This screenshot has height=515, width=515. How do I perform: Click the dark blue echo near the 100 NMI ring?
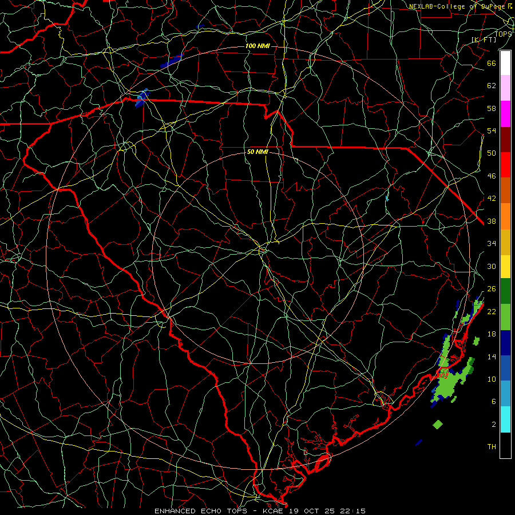pyautogui.click(x=171, y=61)
